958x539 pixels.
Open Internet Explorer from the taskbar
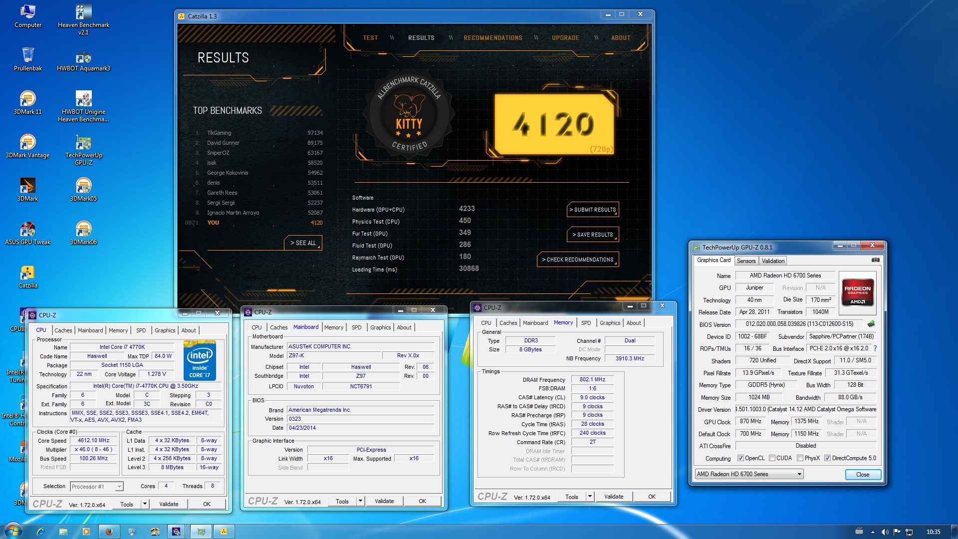pyautogui.click(x=40, y=532)
